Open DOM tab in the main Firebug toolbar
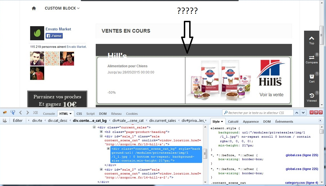 [x=103, y=114]
